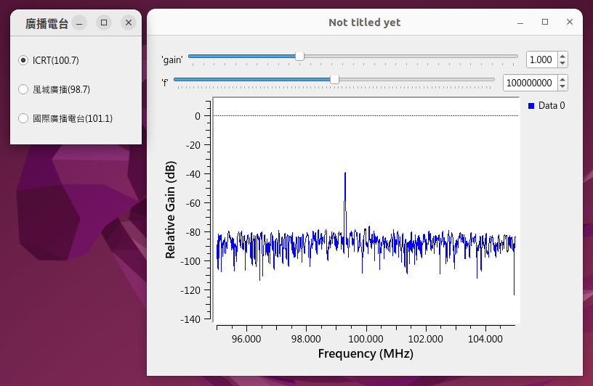This screenshot has width=593, height=386.
Task: Increase gain with the up stepper arrow
Action: coord(562,57)
